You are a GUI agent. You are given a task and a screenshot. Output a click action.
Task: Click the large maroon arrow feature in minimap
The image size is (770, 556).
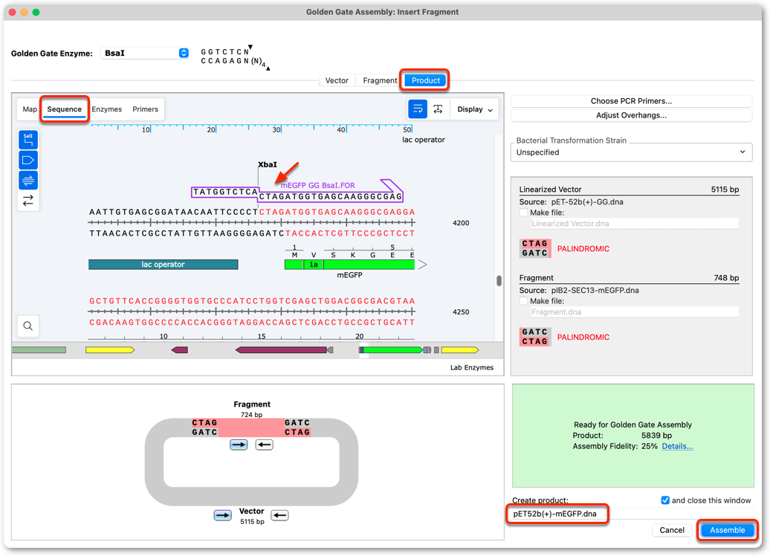tap(282, 349)
